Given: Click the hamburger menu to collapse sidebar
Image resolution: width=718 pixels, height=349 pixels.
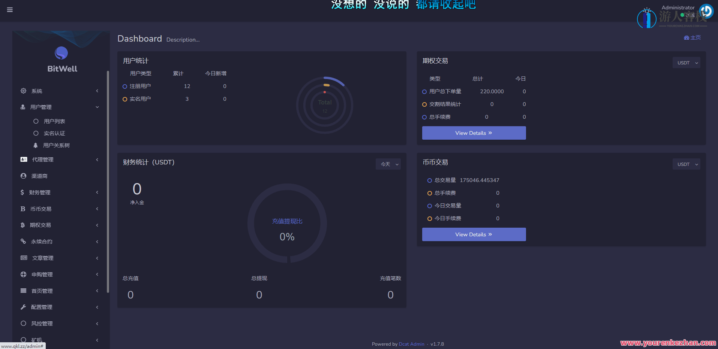Looking at the screenshot, I should pyautogui.click(x=10, y=10).
